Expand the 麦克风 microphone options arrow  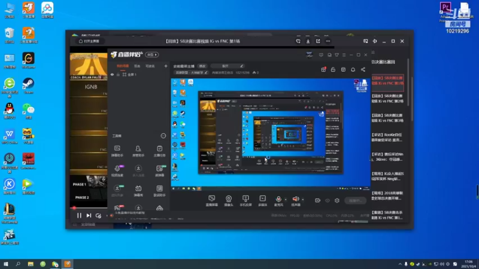[286, 200]
